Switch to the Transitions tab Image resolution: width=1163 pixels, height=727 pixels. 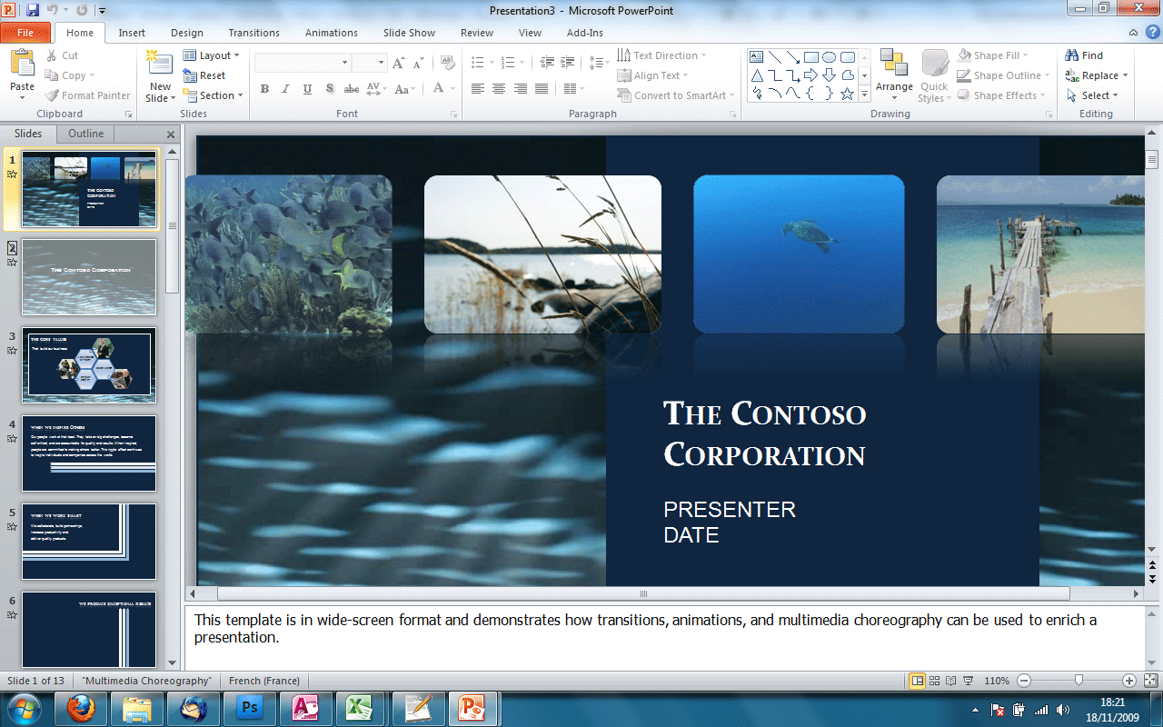click(x=254, y=33)
